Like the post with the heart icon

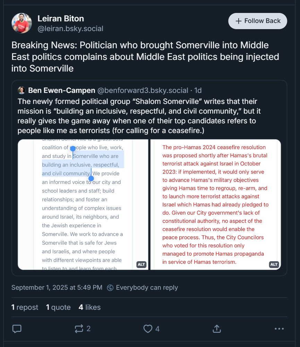[x=148, y=329]
